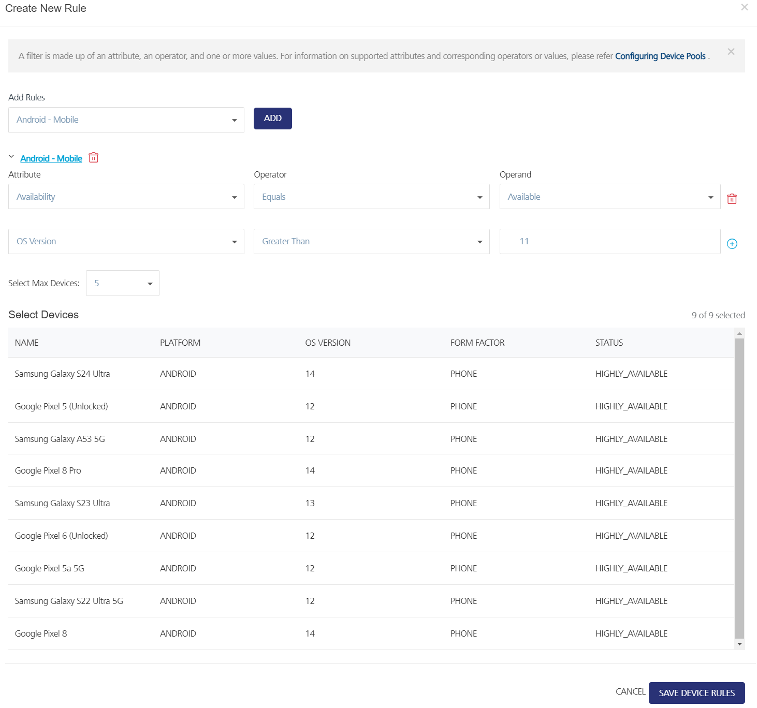Screen dimensions: 757x708
Task: Open the Select Max Devices dropdown
Action: click(123, 284)
